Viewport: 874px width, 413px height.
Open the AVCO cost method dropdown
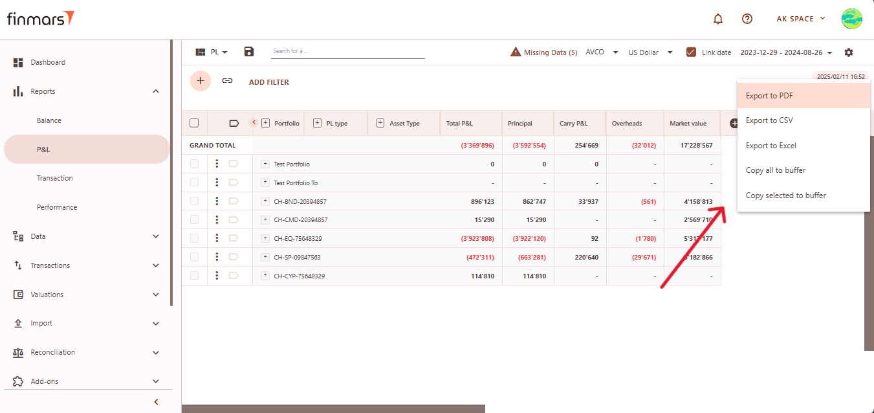point(602,52)
